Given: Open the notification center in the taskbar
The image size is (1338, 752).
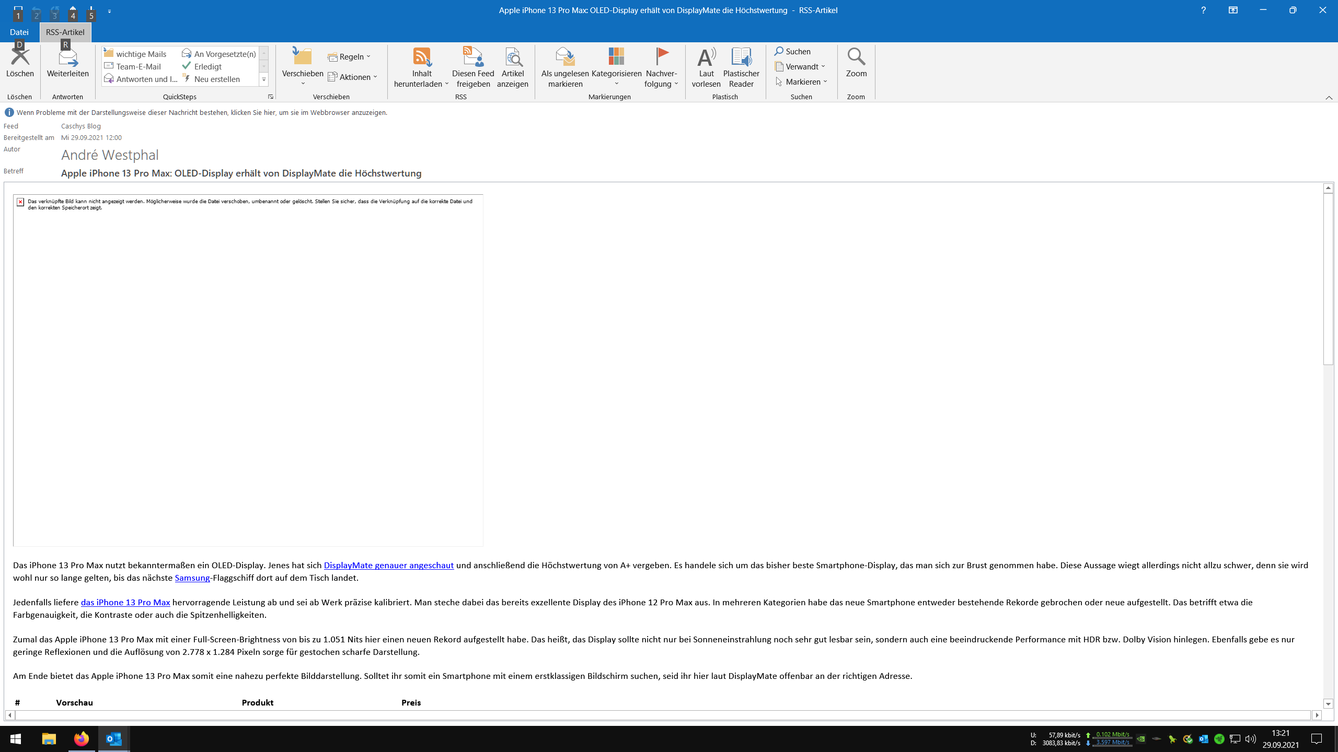Looking at the screenshot, I should 1317,739.
